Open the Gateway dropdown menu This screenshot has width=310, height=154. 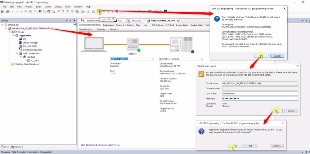[102, 29]
